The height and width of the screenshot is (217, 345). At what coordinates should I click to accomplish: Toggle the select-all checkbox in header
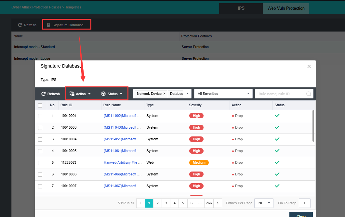point(40,105)
